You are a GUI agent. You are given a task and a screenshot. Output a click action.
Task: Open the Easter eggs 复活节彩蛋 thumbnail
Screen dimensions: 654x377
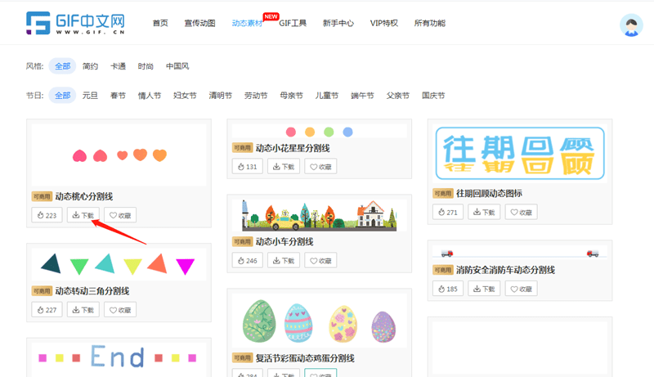320,321
